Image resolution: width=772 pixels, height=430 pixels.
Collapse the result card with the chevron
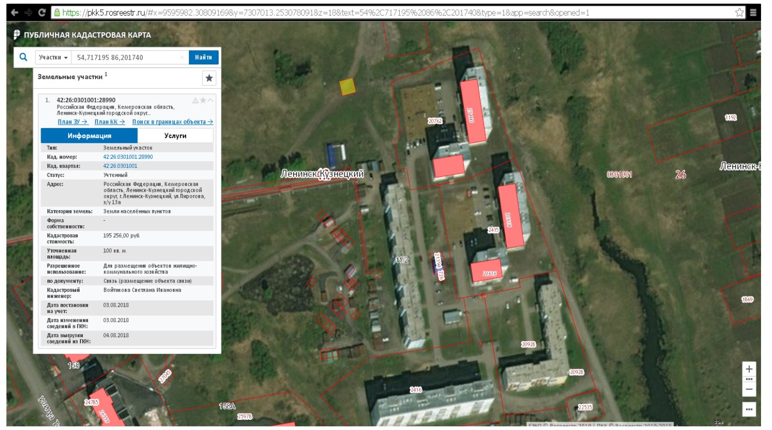(x=210, y=101)
